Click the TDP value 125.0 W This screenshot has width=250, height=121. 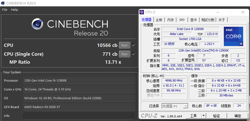(x=212, y=34)
